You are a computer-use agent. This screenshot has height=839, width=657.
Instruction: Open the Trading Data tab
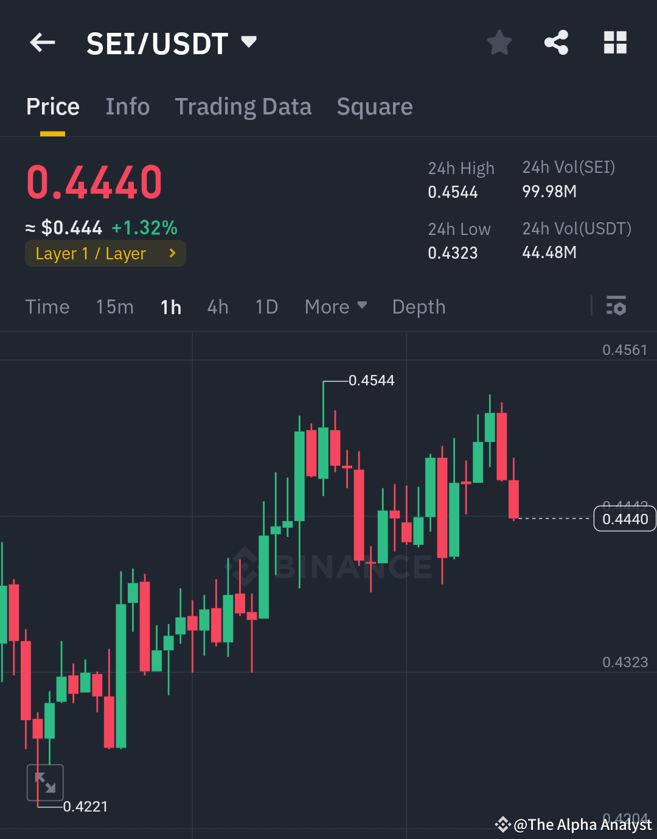click(243, 107)
